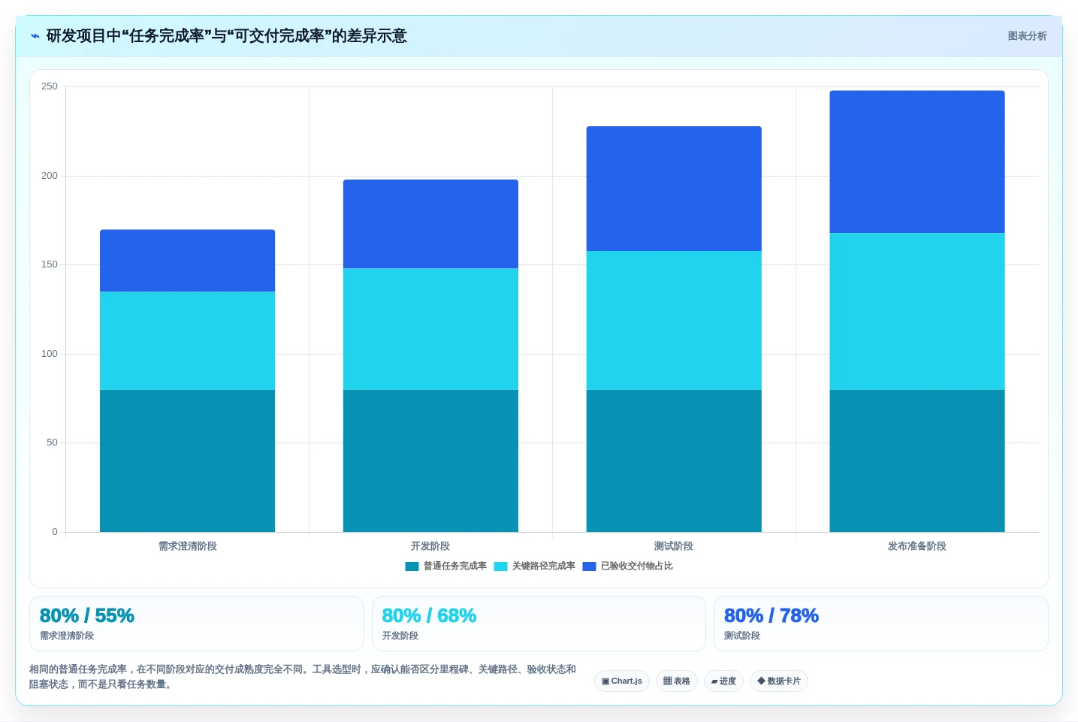Viewport: 1078px width, 722px height.
Task: Click the chart title 研发项目中 heading text
Action: click(227, 36)
